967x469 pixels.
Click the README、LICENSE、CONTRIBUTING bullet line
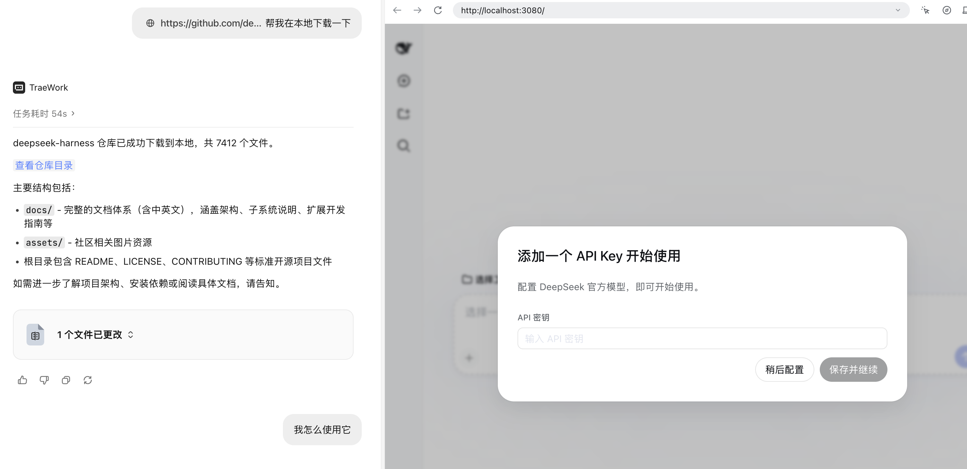pyautogui.click(x=178, y=261)
